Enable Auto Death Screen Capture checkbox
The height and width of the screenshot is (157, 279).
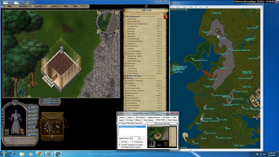coord(120,147)
